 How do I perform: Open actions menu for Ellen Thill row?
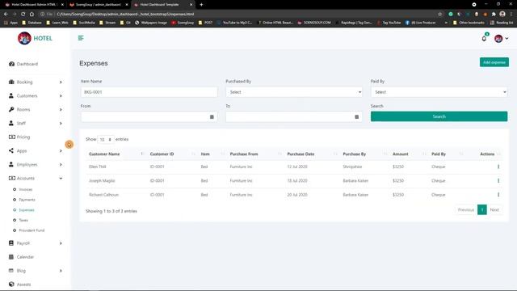(498, 167)
